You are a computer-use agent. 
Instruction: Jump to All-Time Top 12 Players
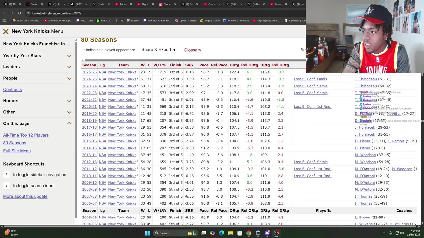(x=26, y=135)
